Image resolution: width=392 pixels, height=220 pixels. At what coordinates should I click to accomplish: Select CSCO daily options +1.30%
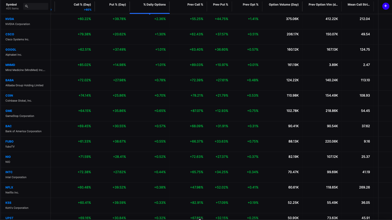[x=160, y=34]
